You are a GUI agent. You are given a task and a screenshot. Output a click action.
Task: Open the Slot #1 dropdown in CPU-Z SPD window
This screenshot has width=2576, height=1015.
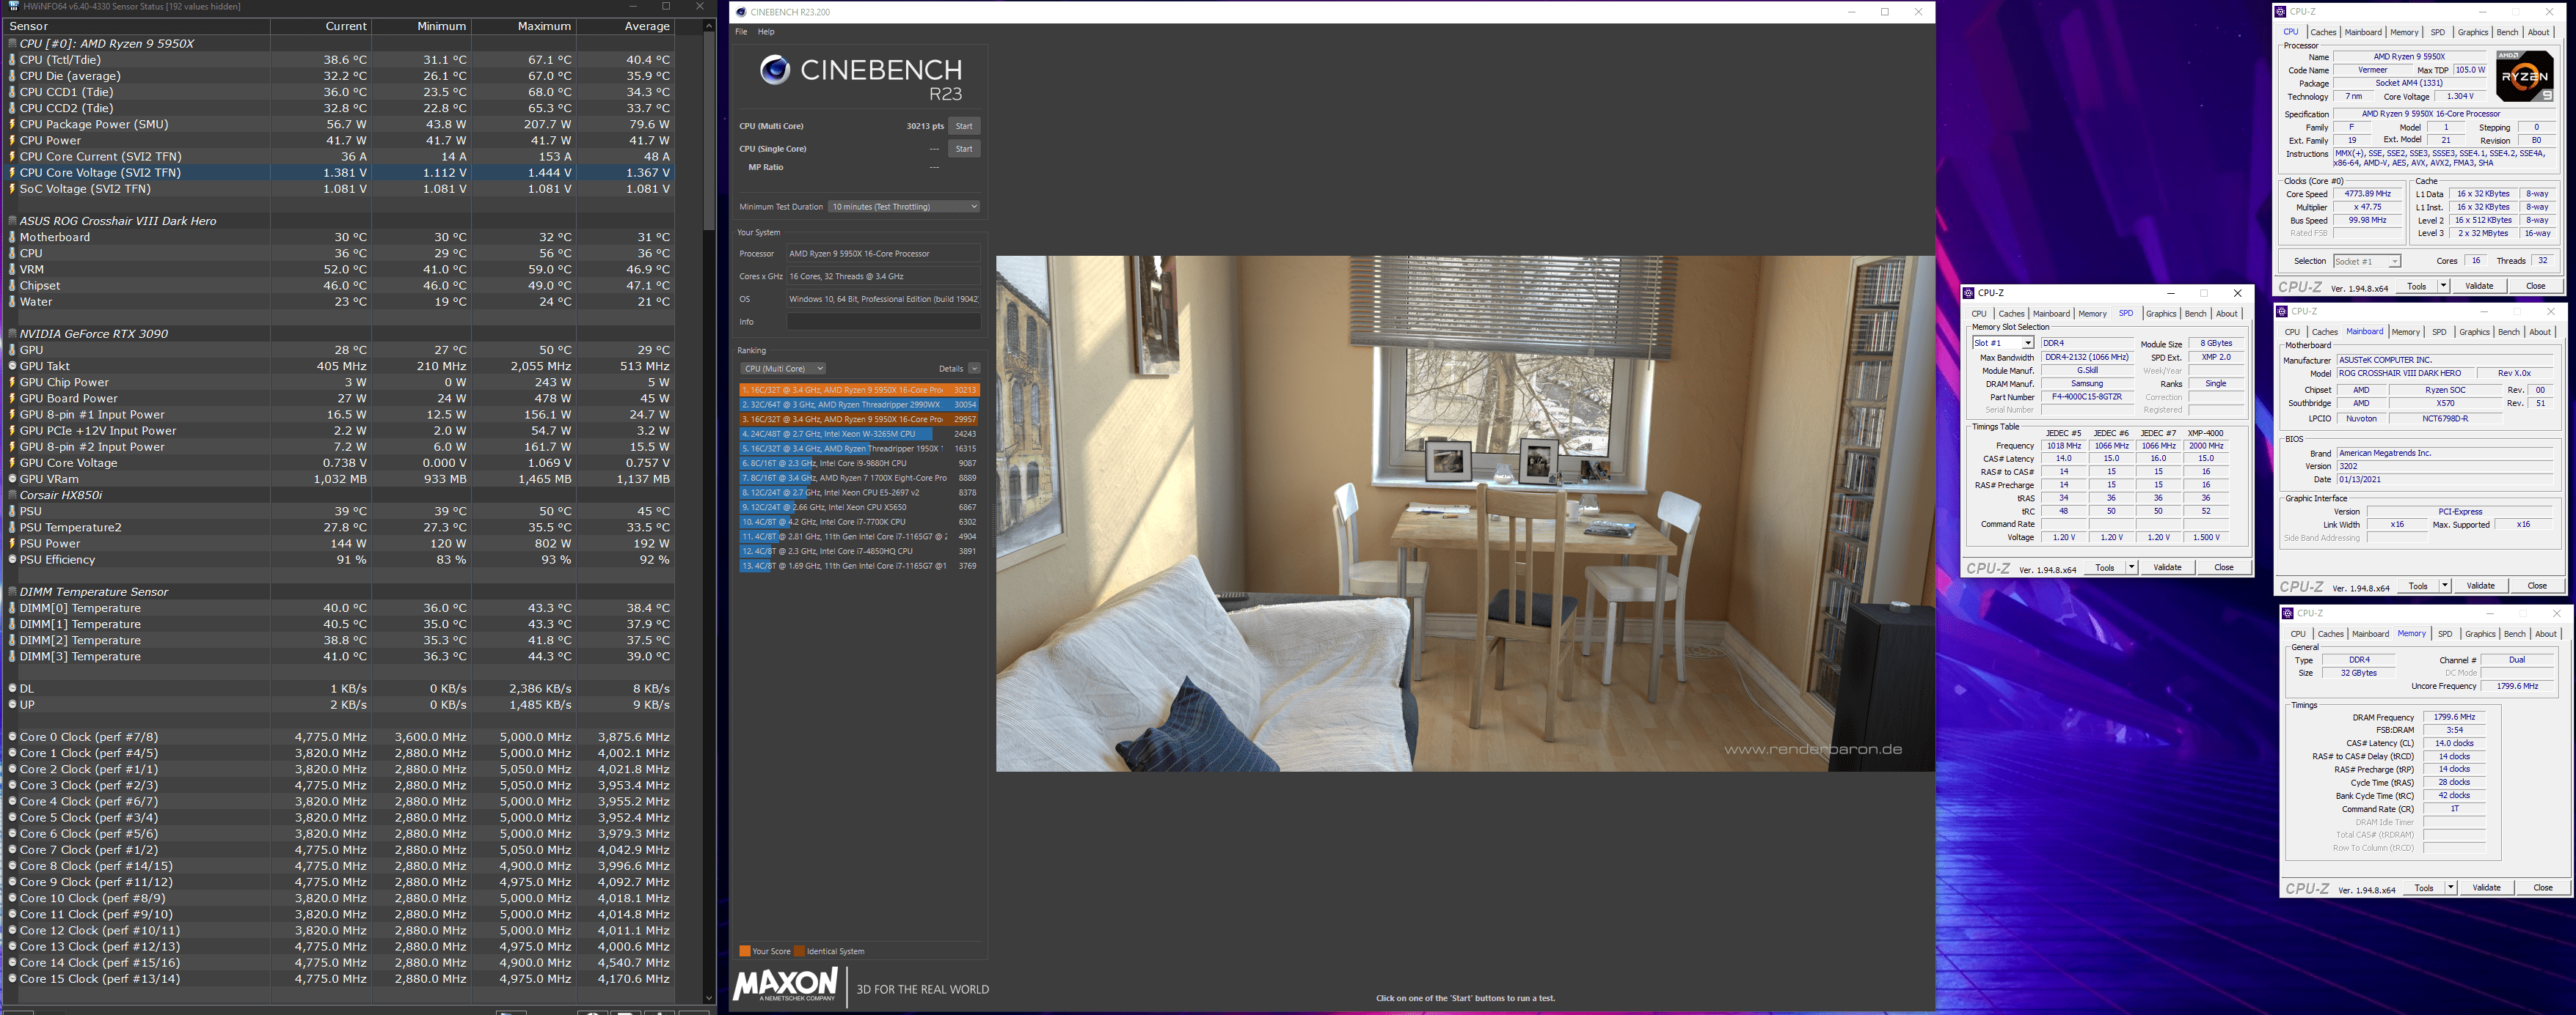click(x=2003, y=343)
